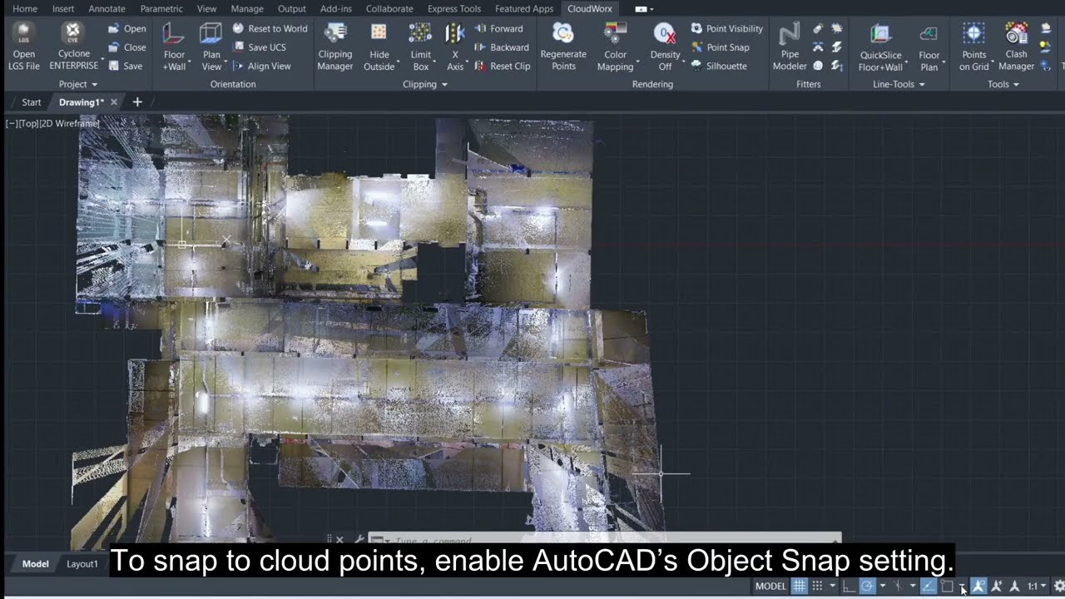
Task: Select the Floor Plan line tool
Action: [929, 46]
